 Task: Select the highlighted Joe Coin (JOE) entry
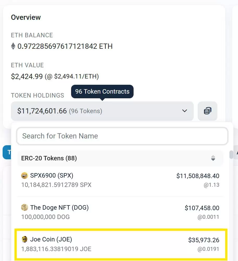pyautogui.click(x=121, y=244)
